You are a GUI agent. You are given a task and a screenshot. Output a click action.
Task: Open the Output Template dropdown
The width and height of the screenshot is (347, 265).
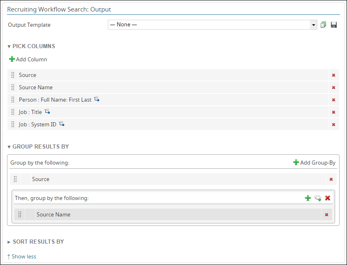click(212, 25)
